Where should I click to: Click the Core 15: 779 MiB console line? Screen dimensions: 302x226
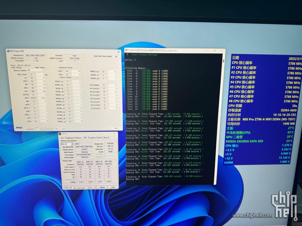pos(147,109)
